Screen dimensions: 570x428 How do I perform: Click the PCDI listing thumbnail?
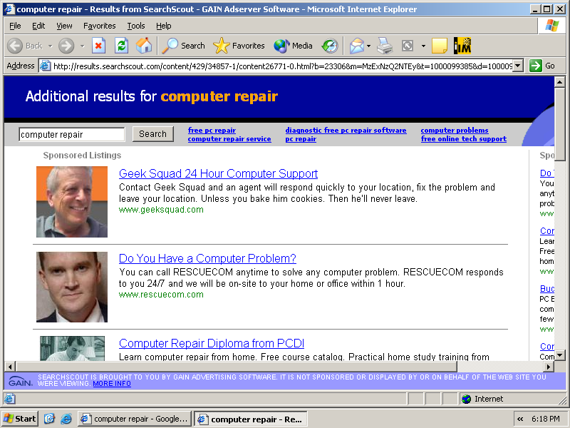(x=73, y=348)
